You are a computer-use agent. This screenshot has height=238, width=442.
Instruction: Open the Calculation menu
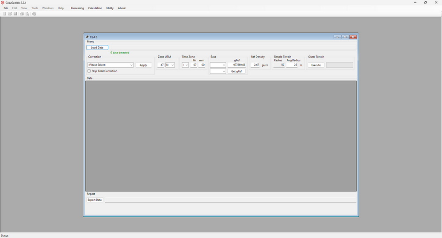pos(95,8)
